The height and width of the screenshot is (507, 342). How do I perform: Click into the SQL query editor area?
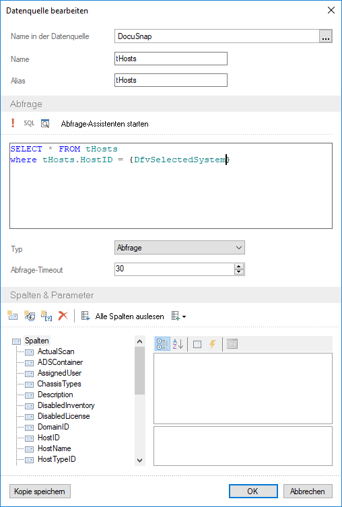click(x=171, y=186)
